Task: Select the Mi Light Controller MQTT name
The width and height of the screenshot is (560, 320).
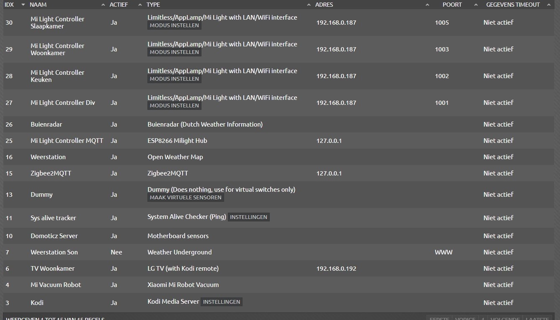Action: click(x=67, y=141)
